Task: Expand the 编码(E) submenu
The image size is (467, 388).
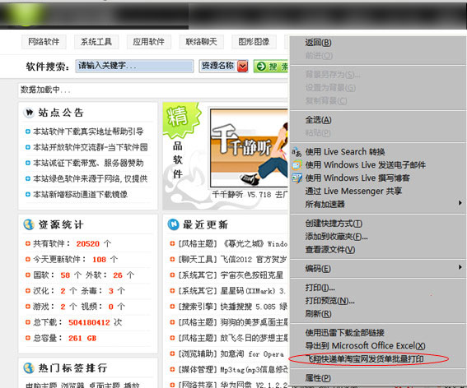Action: pos(378,269)
